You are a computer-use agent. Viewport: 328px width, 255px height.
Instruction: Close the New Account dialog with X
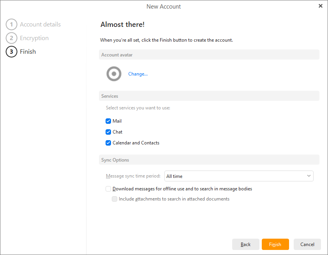(x=320, y=6)
